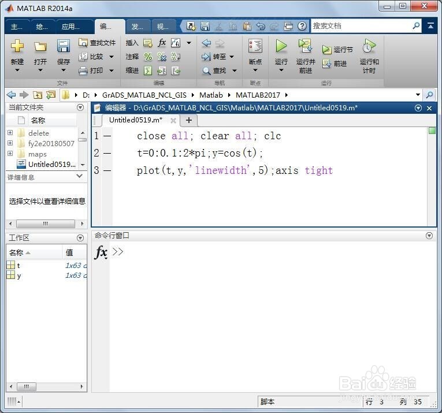Collapse the details panel chevron

pyautogui.click(x=80, y=176)
